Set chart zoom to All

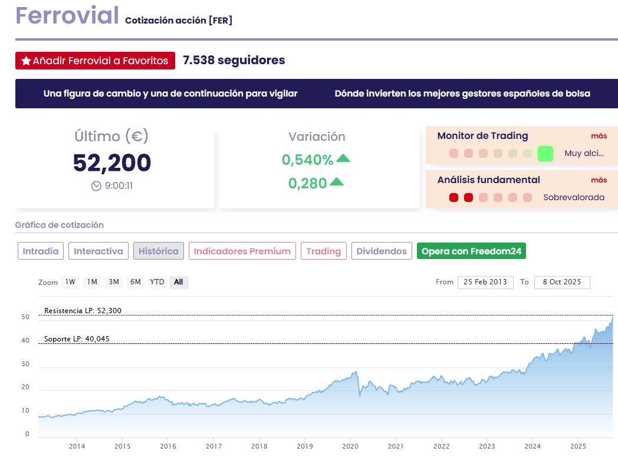[x=179, y=282]
